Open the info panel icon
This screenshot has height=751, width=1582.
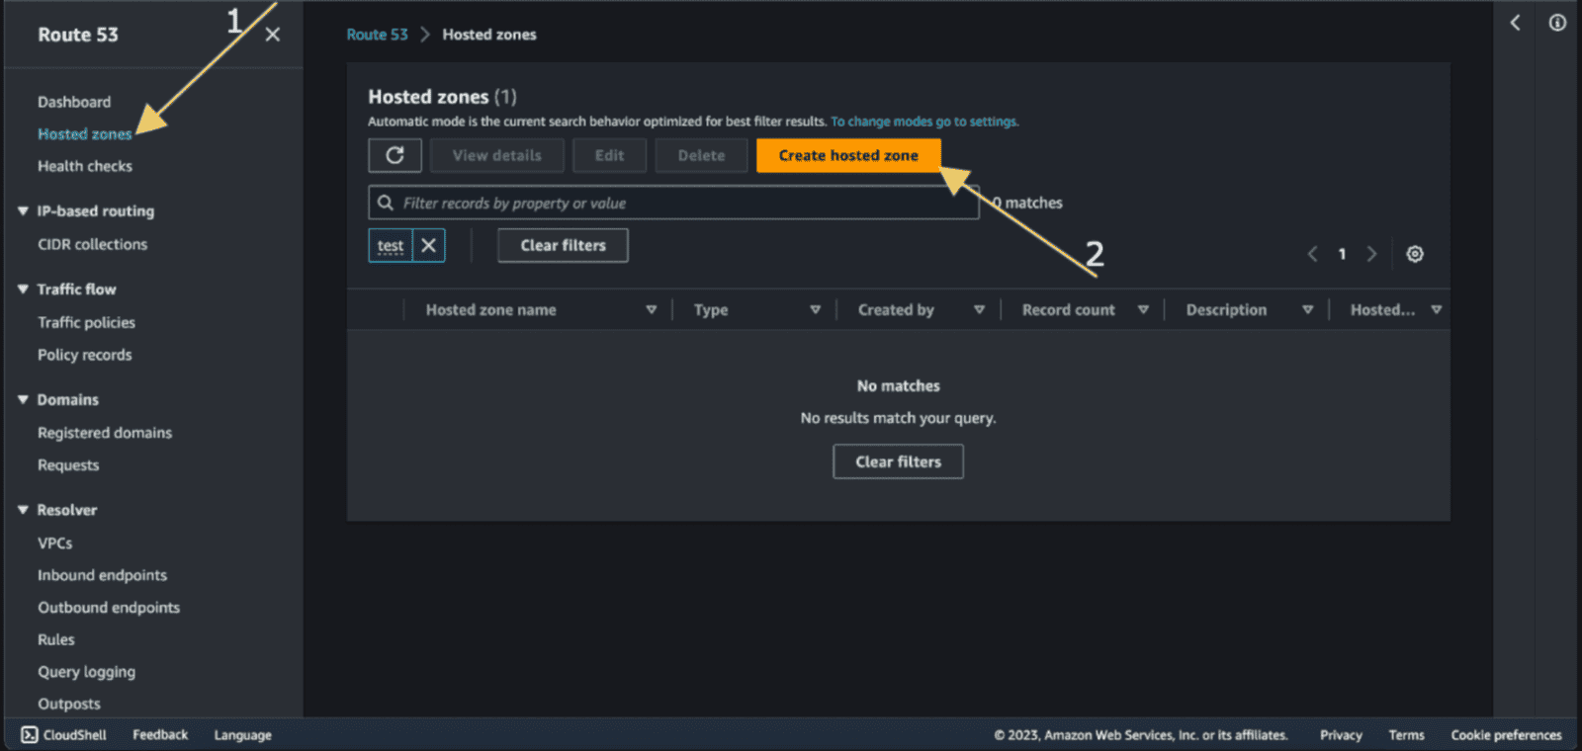[x=1557, y=23]
